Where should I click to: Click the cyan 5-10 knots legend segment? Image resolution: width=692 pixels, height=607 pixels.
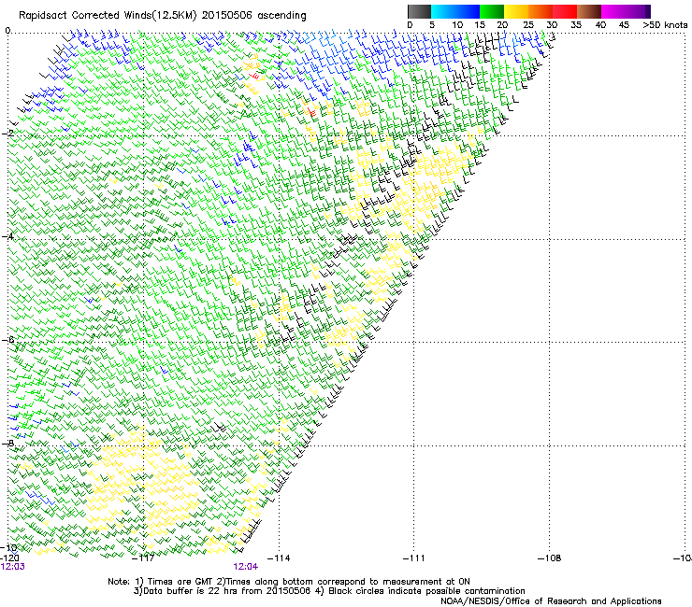443,11
